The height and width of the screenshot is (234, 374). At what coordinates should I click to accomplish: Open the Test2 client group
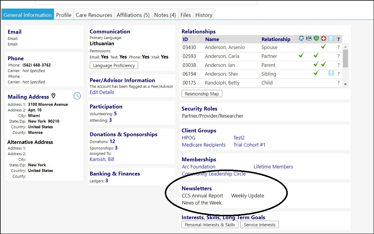tap(239, 138)
